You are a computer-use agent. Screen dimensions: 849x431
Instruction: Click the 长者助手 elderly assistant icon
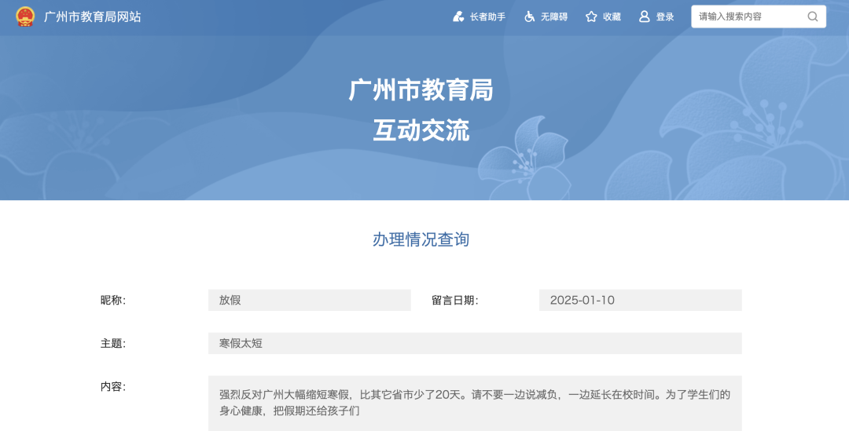tap(458, 16)
